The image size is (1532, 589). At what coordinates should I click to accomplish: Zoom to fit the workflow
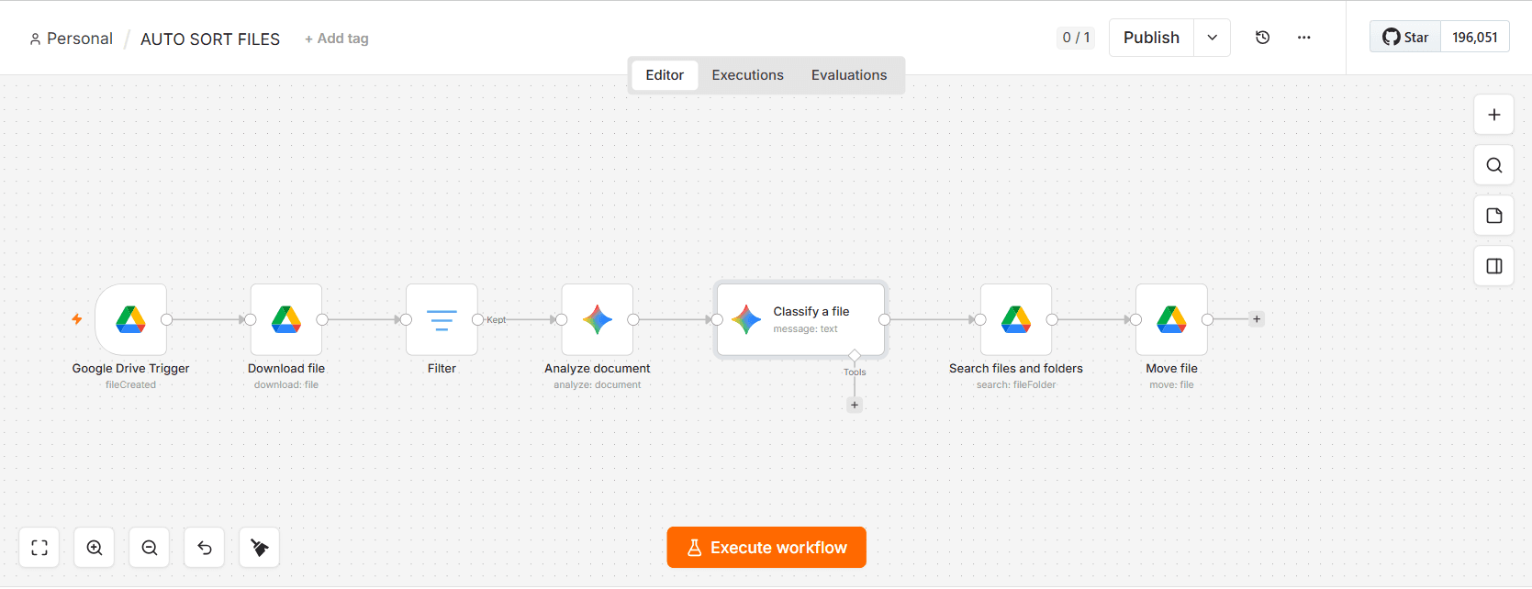pyautogui.click(x=39, y=548)
